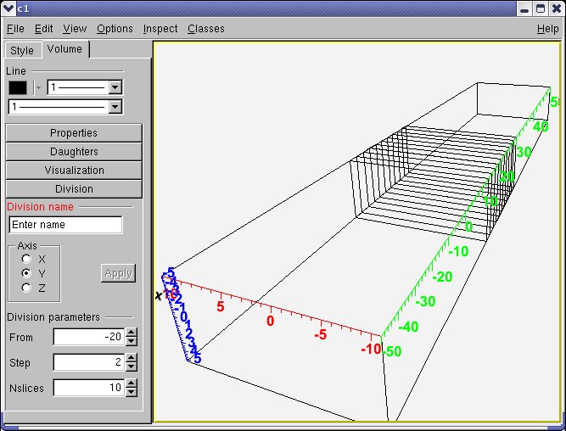The width and height of the screenshot is (566, 431).
Task: Increase the Step value with up arrow
Action: pos(131,359)
